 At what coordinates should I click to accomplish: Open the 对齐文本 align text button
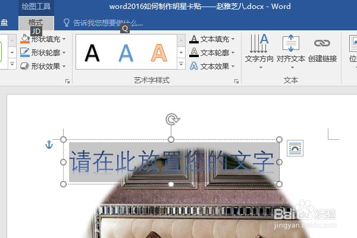tap(291, 52)
